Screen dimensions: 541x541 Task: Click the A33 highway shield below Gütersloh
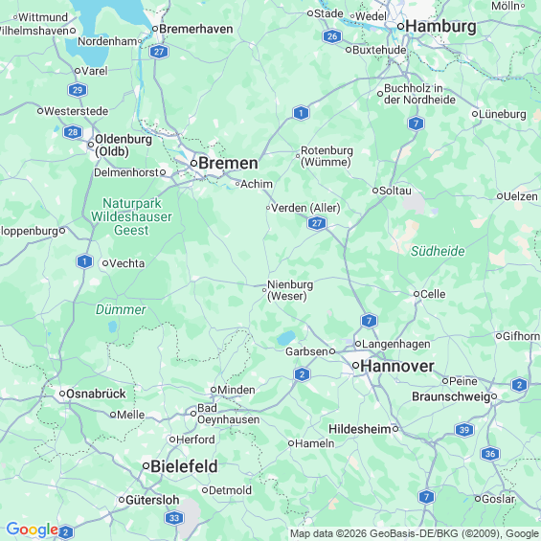[x=174, y=518]
